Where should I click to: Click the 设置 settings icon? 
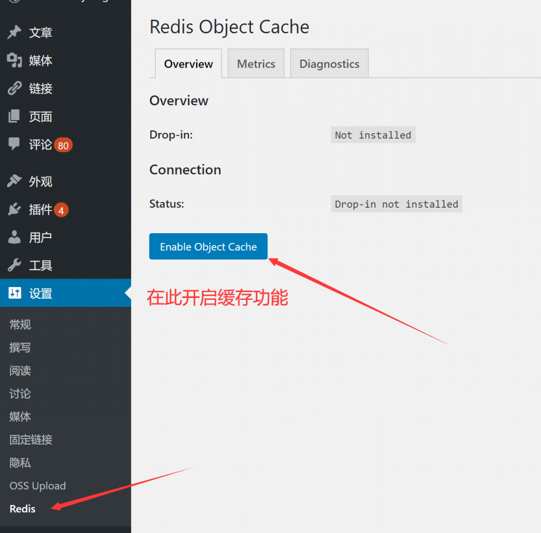click(14, 293)
